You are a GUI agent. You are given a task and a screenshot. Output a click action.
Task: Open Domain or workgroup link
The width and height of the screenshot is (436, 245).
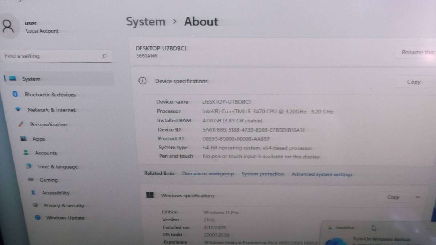tap(208, 174)
